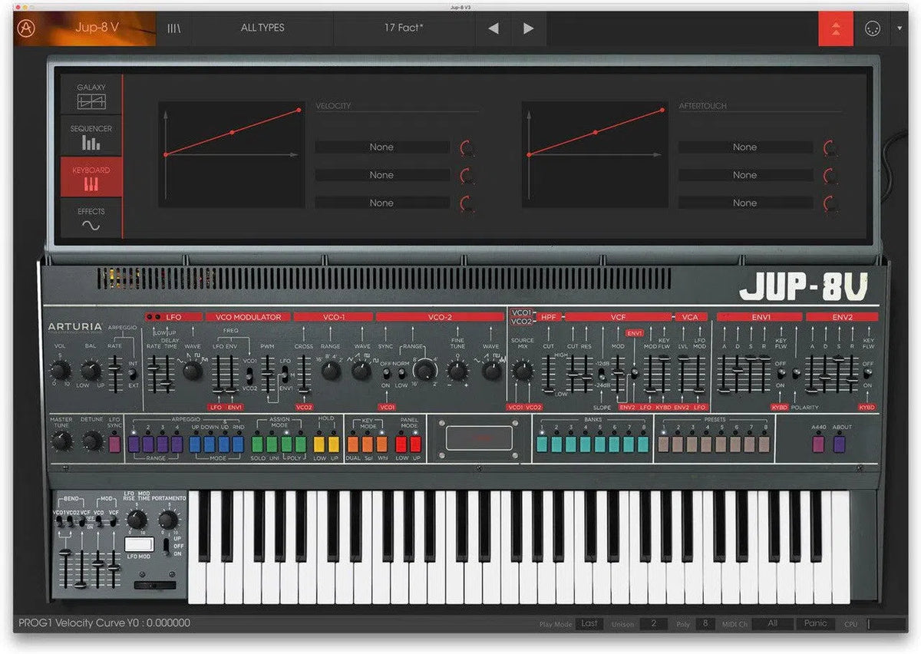Expand the top-right dropdown arrow
Viewport: 921px width, 654px height.
(900, 28)
